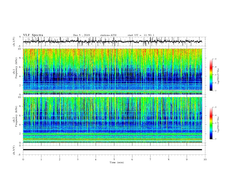Click the flat black ch.3 voltage trace

click(x=113, y=150)
